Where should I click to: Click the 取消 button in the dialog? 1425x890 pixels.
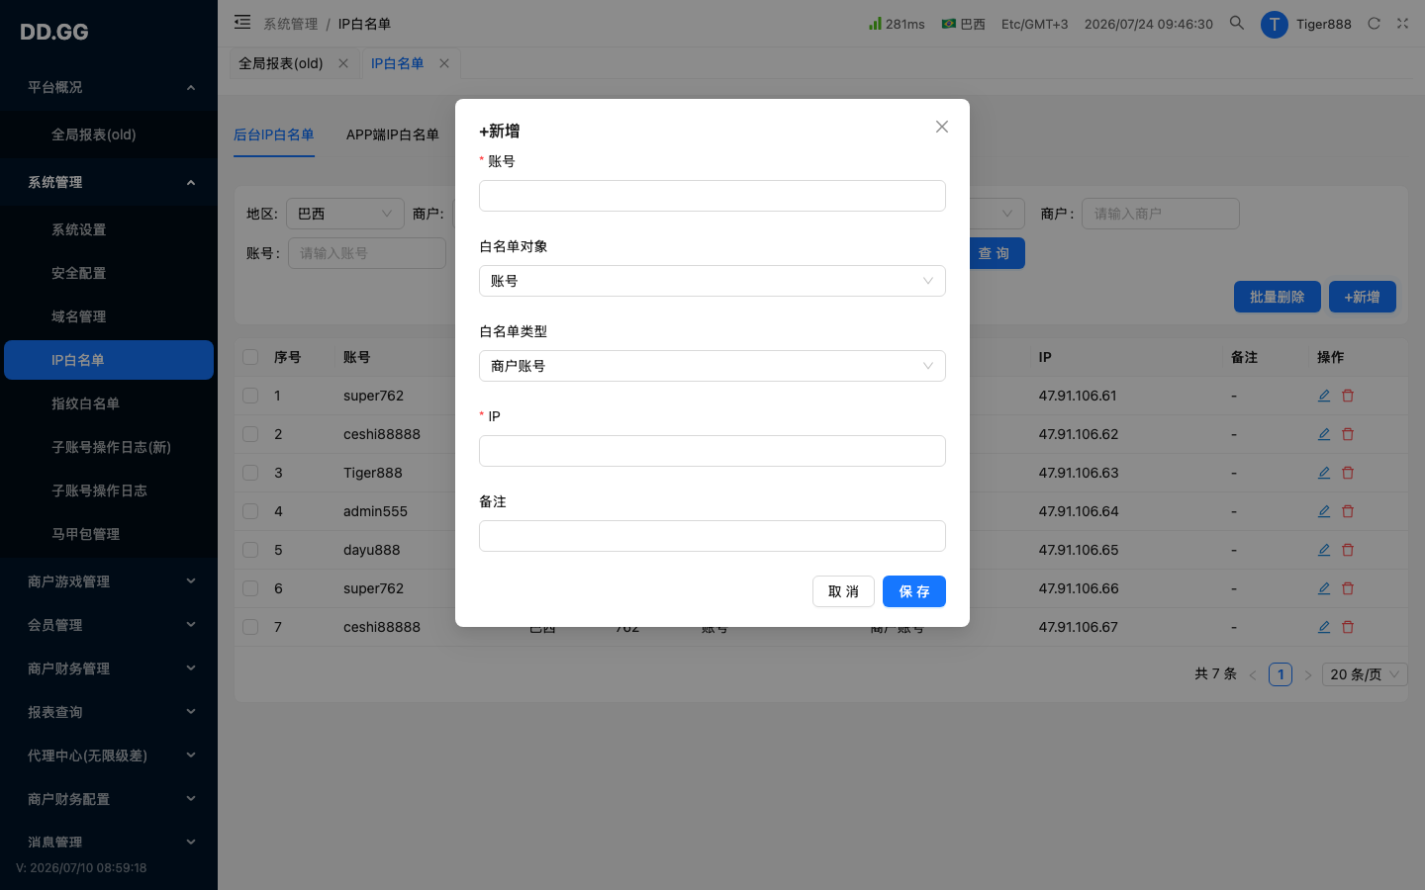(x=843, y=591)
